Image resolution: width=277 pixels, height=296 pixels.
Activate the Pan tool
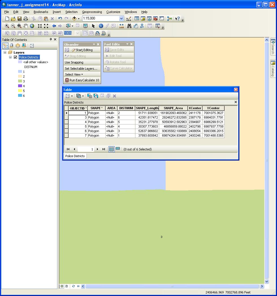tap(25, 26)
